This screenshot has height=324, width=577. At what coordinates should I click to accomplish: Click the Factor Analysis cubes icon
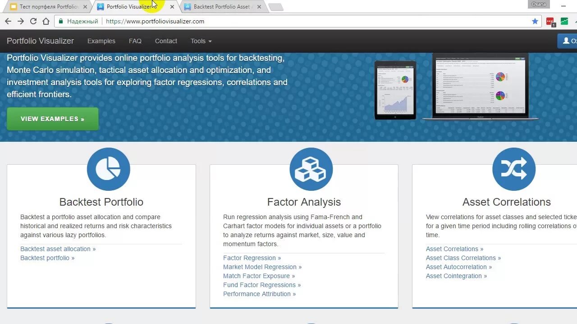[x=311, y=169]
